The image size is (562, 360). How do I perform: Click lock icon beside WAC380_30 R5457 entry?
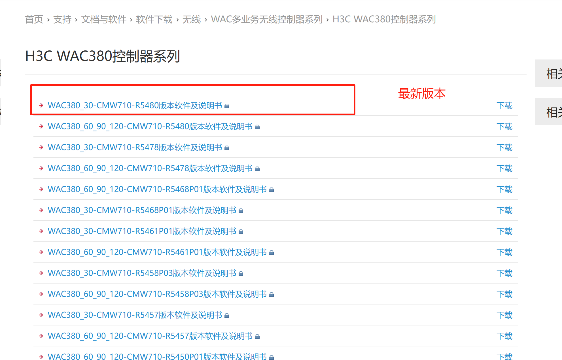tap(227, 316)
